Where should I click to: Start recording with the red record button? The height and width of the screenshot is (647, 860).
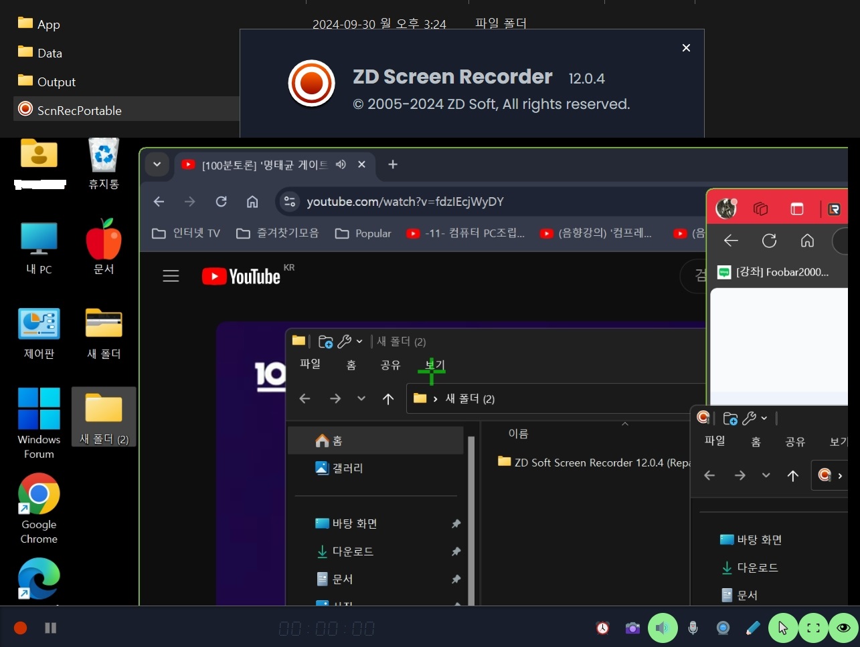pos(20,628)
